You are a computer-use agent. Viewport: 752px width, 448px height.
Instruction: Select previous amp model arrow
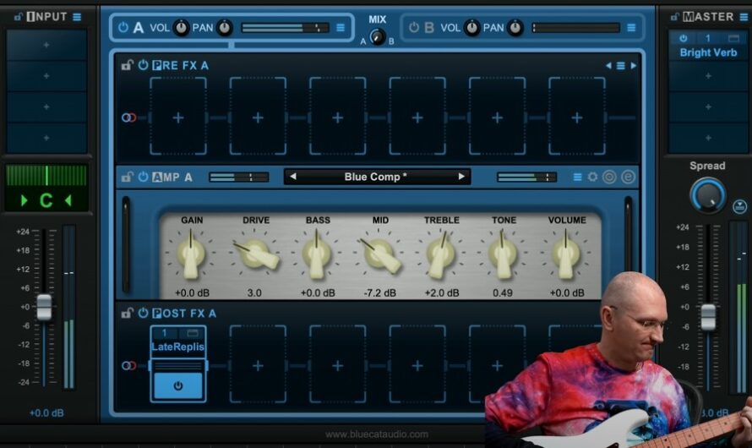pos(293,177)
